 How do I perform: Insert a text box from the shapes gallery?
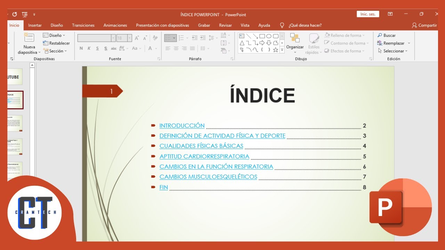pos(242,36)
